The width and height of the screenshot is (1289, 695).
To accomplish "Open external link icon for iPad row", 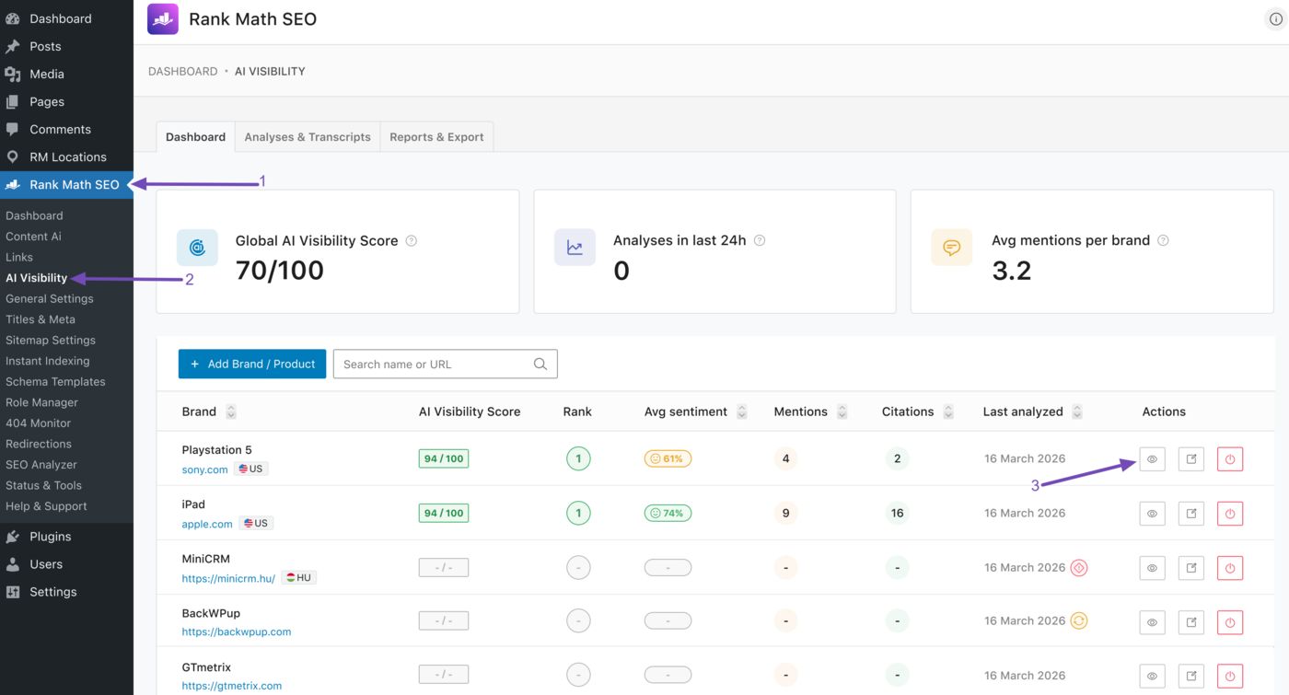I will [x=1191, y=514].
